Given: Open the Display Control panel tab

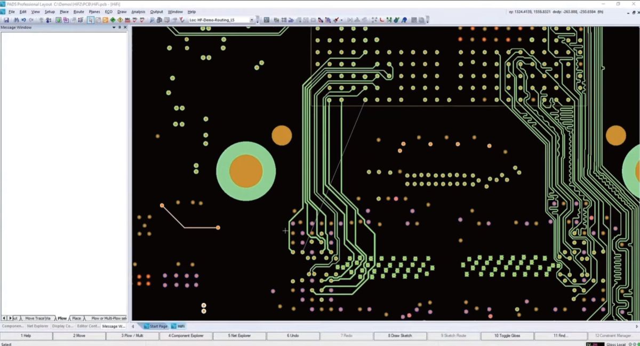Looking at the screenshot, I should pos(63,326).
